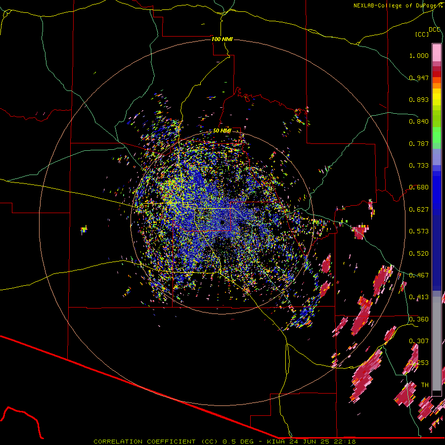The width and height of the screenshot is (445, 445).
Task: Select the 0.840 scale value
Action: 419,122
